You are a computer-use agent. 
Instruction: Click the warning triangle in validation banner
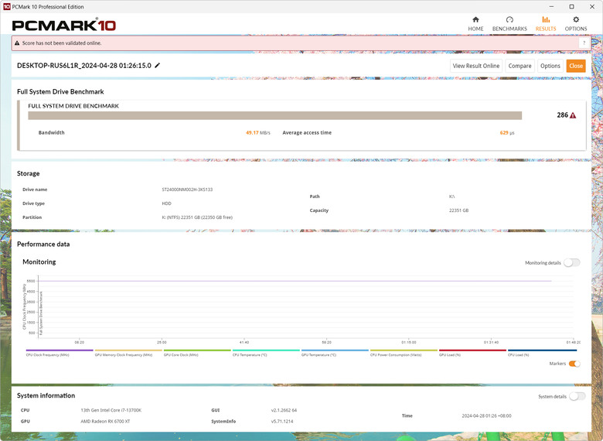(17, 43)
